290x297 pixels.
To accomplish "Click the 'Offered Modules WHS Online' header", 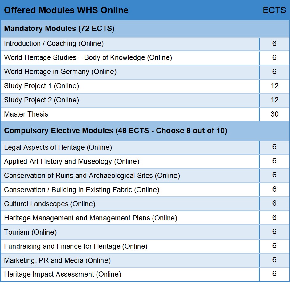I will pyautogui.click(x=66, y=10).
